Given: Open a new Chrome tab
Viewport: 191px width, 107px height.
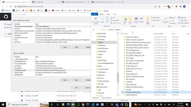Looking at the screenshot, I should [x=123, y=2].
